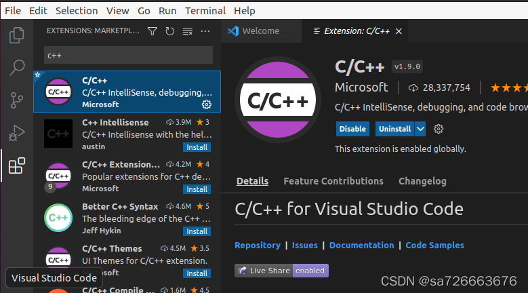Open the Help menu

click(245, 11)
